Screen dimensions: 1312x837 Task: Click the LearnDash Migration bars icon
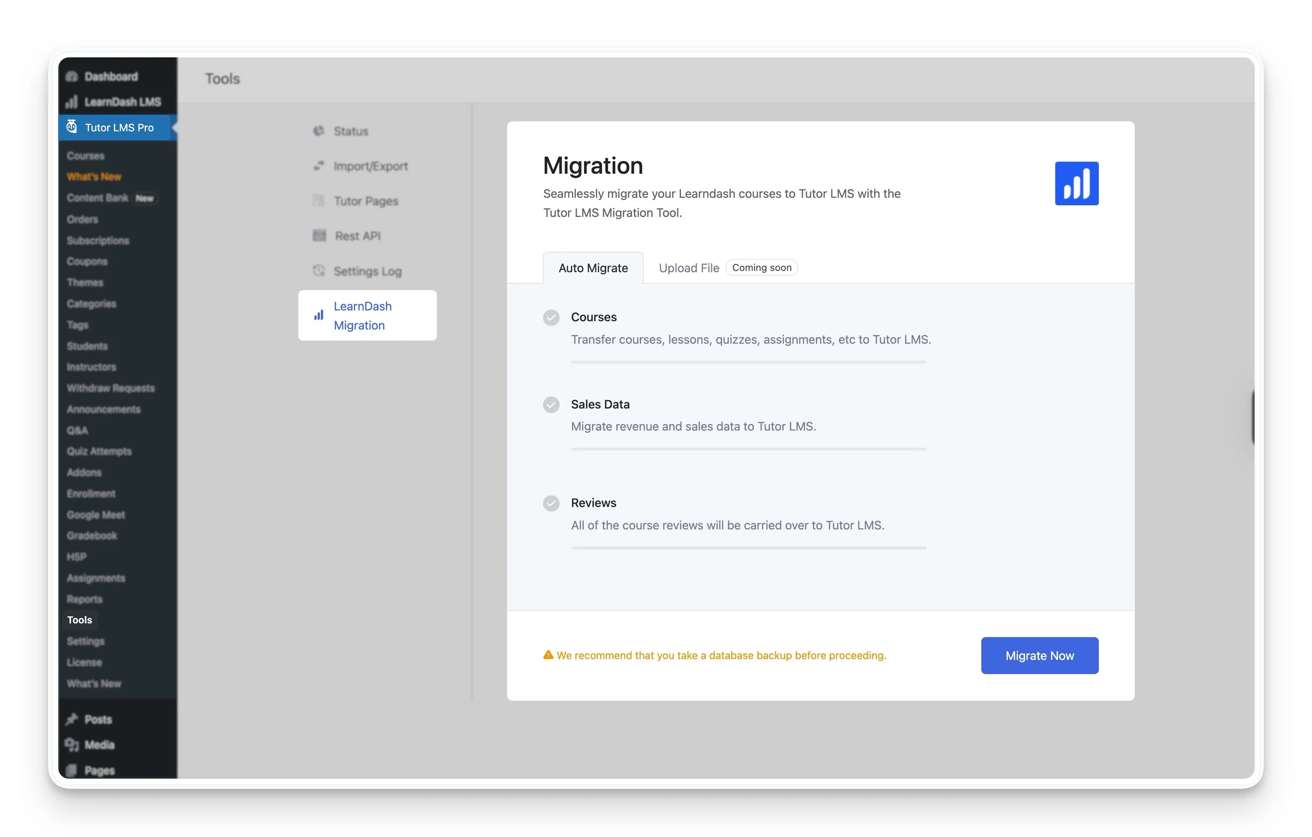[x=319, y=315]
